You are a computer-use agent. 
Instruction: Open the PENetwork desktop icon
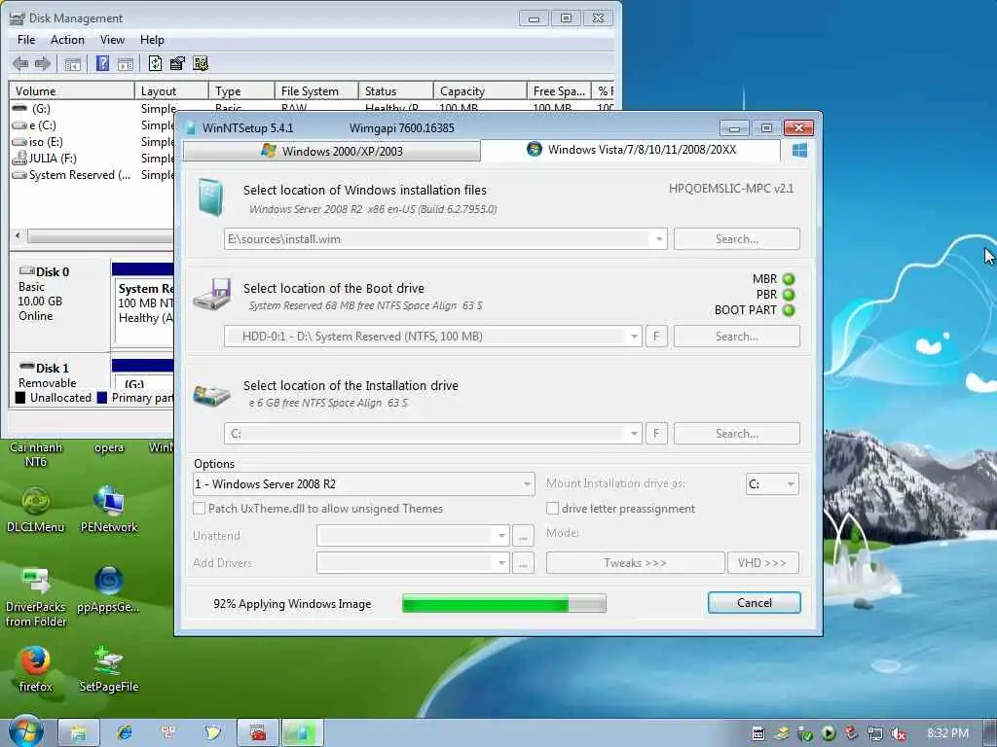[109, 510]
